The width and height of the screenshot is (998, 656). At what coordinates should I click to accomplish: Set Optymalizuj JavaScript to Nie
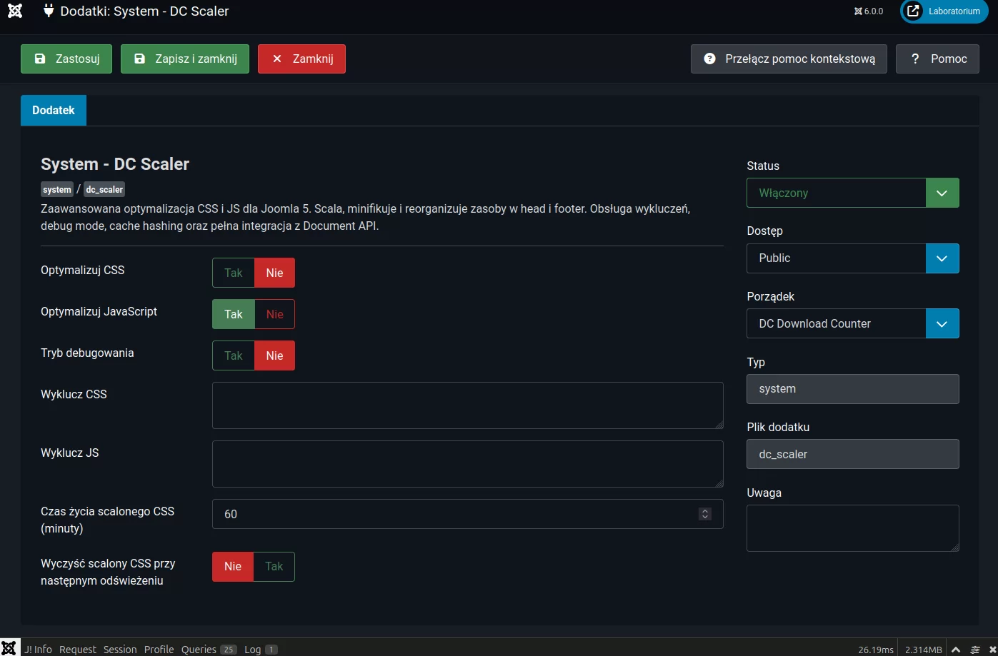(274, 314)
